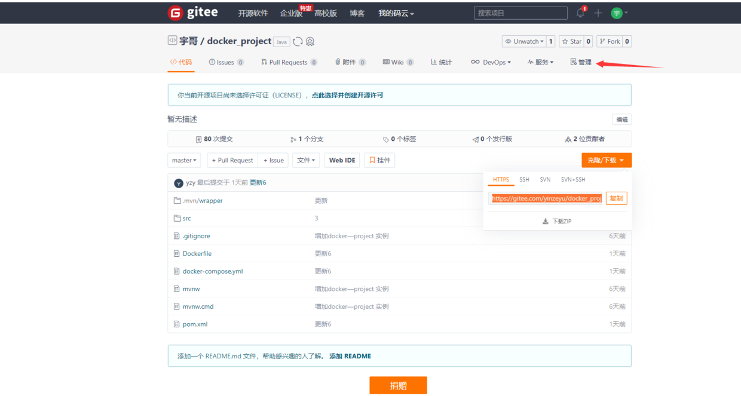Image resolution: width=741 pixels, height=396 pixels.
Task: Switch to the Issues tab
Action: point(226,62)
